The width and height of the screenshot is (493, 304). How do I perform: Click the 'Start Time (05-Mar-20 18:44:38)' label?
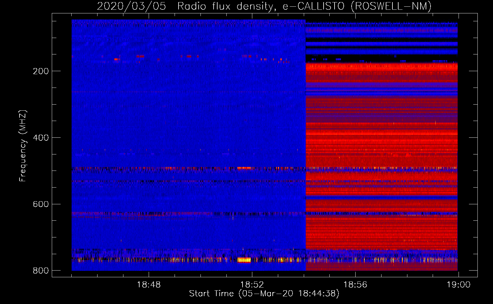tap(264, 294)
